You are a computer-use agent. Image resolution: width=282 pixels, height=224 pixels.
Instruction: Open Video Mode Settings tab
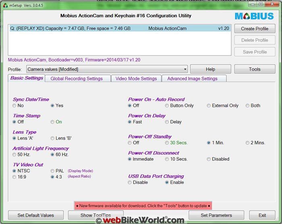click(x=136, y=78)
